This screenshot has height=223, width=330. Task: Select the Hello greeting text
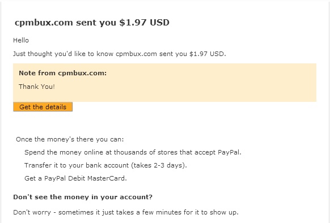coord(21,40)
